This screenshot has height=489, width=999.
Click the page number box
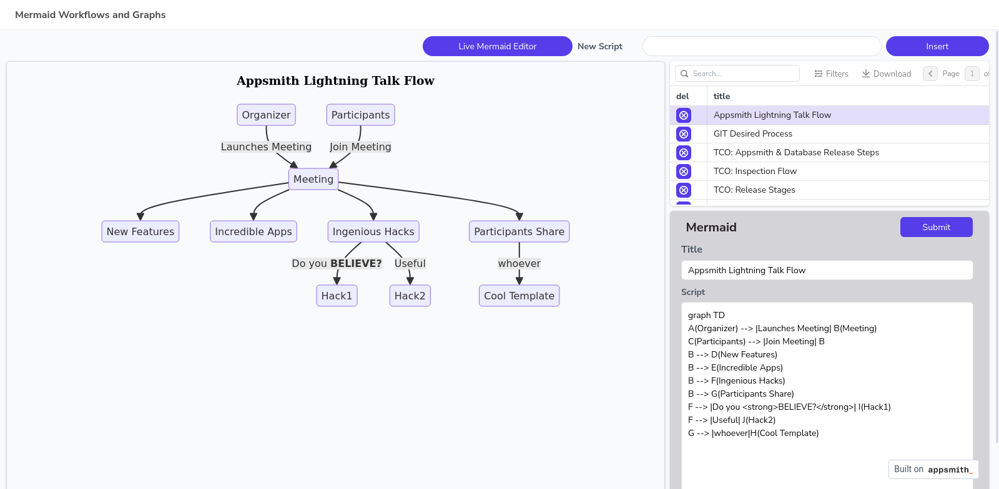point(972,74)
